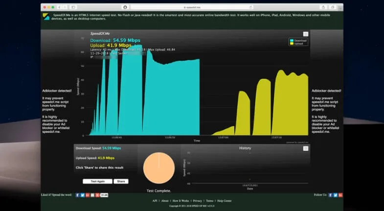Click the yellow upload area in chart

pos(290,105)
